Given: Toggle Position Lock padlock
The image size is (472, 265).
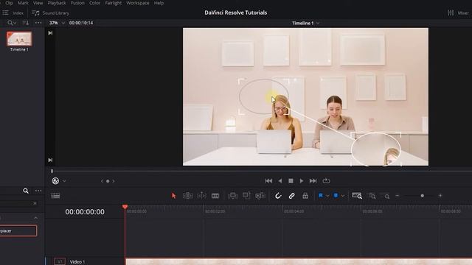Looking at the screenshot, I should 305,196.
